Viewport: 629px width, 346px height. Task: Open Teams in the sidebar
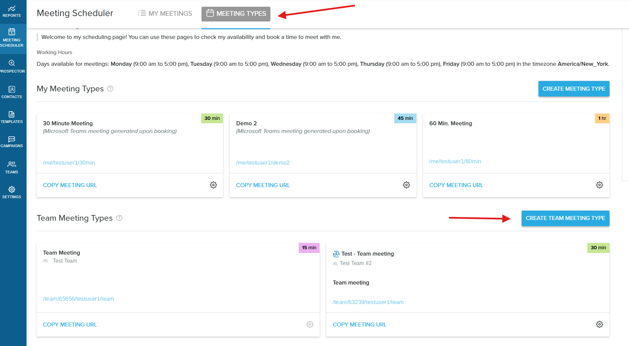pyautogui.click(x=12, y=167)
